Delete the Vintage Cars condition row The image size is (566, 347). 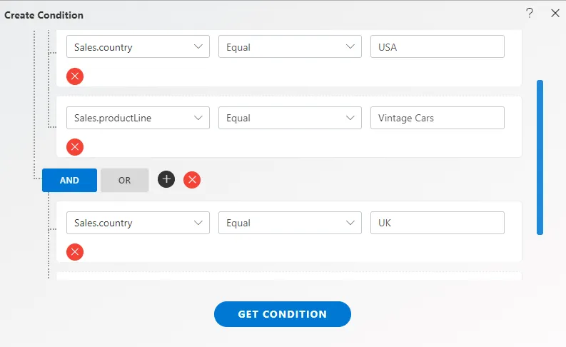(x=75, y=147)
